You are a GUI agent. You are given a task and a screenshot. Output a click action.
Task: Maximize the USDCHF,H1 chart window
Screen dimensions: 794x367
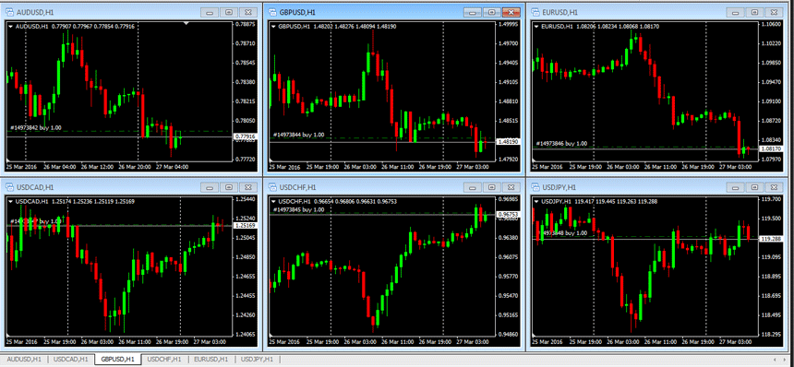click(x=491, y=187)
